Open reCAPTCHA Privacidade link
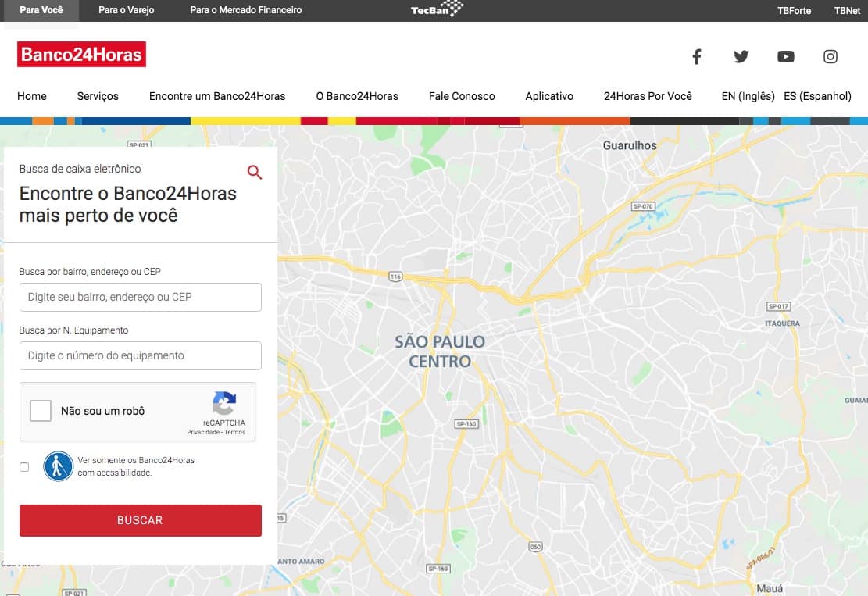This screenshot has width=868, height=596. pyautogui.click(x=203, y=432)
